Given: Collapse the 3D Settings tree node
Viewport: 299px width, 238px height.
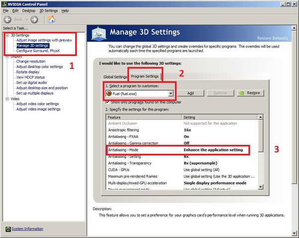Looking at the screenshot, I should [7, 35].
